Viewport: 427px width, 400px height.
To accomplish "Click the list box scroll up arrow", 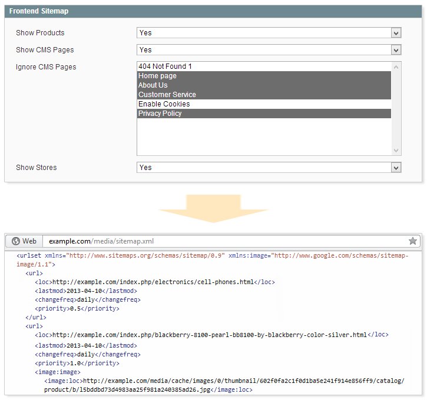I will click(396, 67).
